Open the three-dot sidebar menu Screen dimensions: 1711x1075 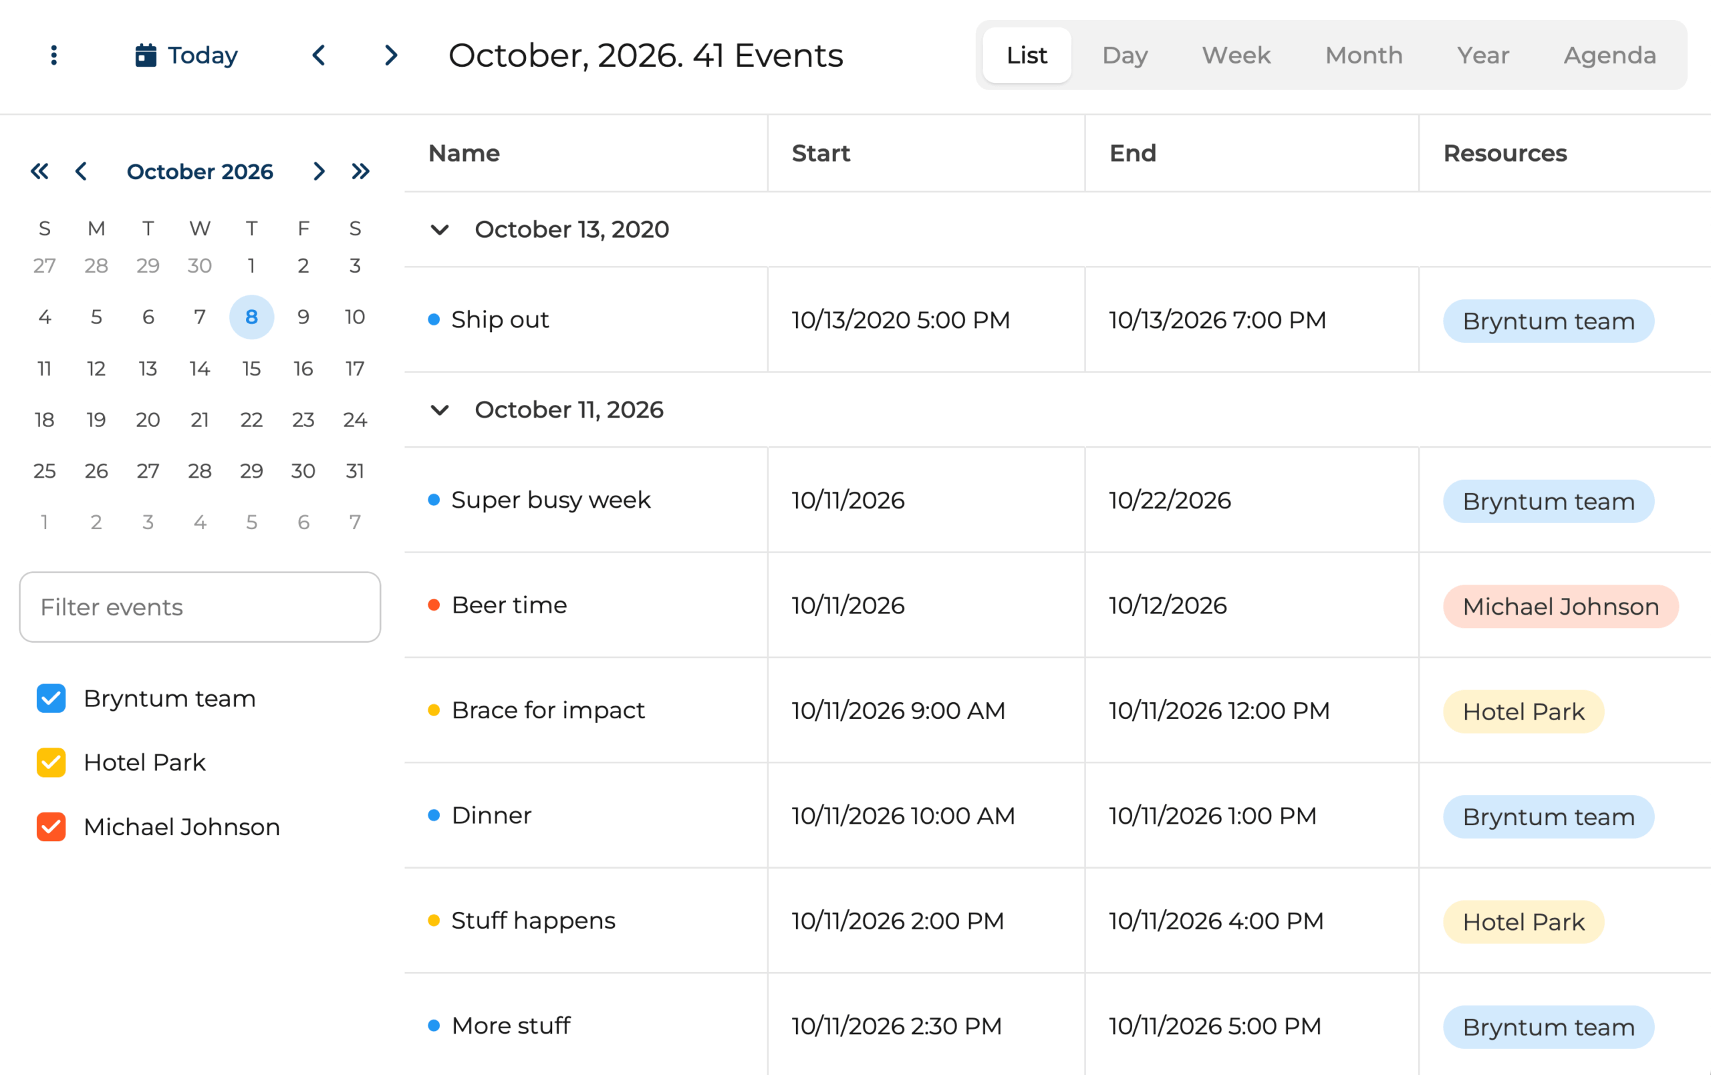coord(54,55)
